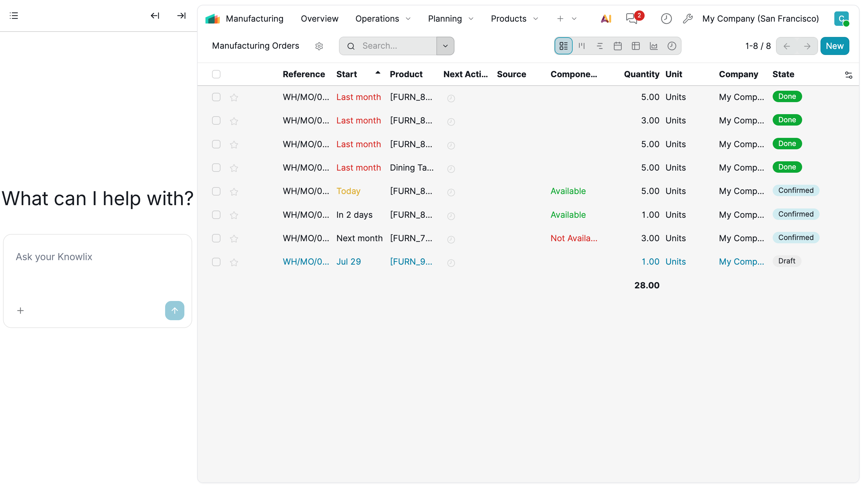Star the Dining Table order
This screenshot has width=862, height=486.
(x=234, y=168)
